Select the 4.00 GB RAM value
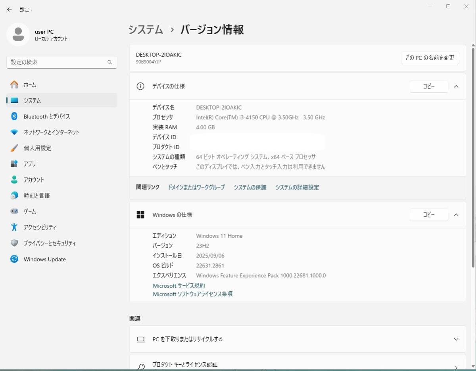The image size is (476, 371). (205, 127)
